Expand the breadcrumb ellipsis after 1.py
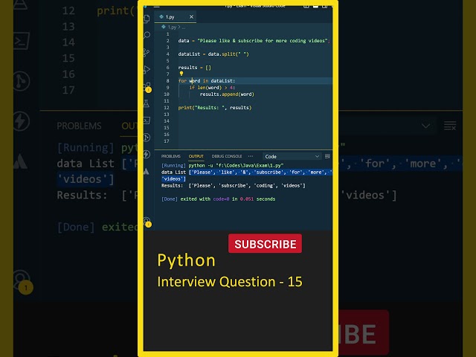The height and width of the screenshot is (357, 476). click(x=184, y=28)
